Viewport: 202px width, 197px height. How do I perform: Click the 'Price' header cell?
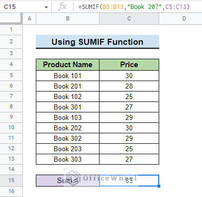click(x=129, y=65)
